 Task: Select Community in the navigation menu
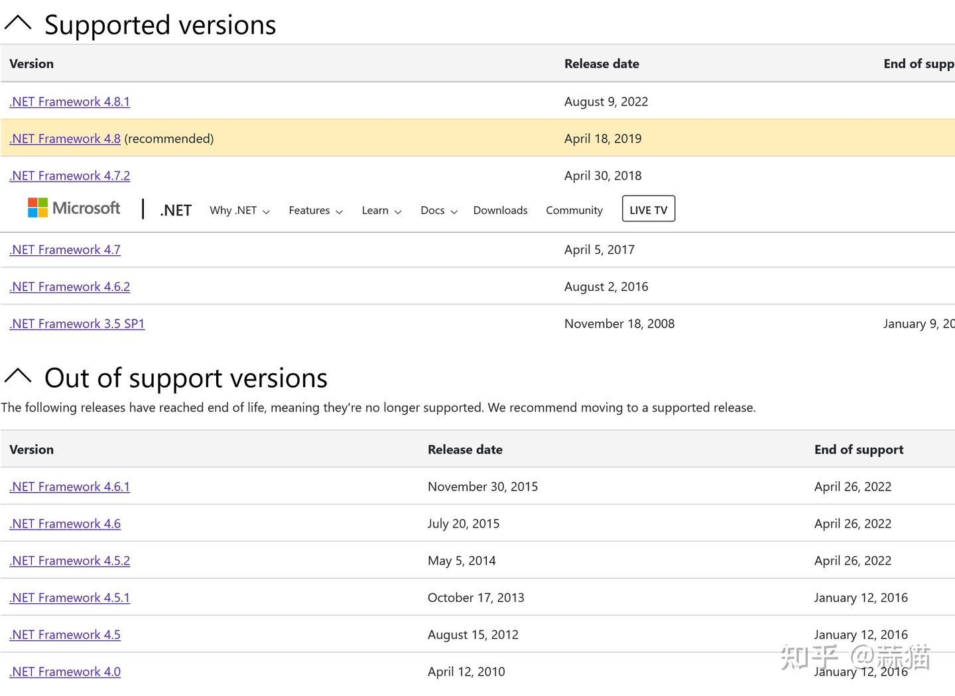click(x=574, y=210)
